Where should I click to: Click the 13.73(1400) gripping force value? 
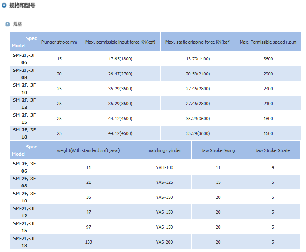click(198, 59)
